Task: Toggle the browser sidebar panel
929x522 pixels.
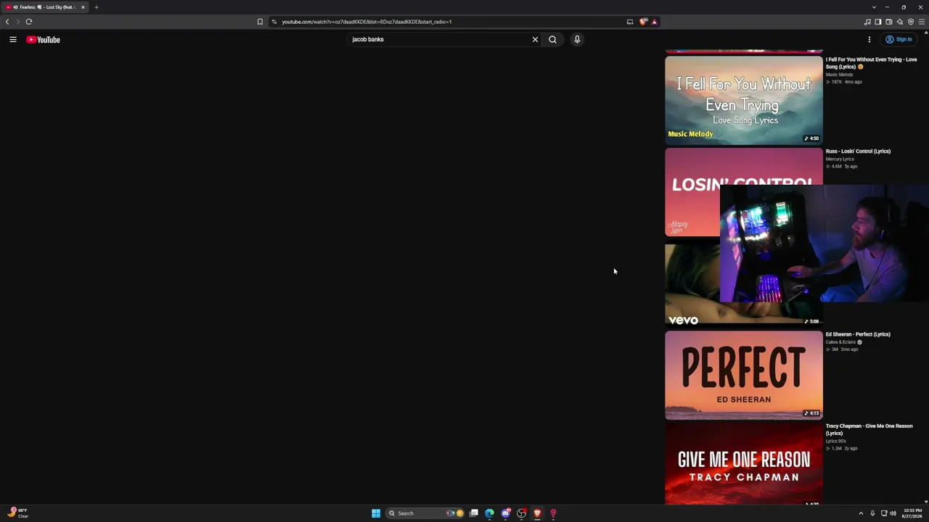Action: pyautogui.click(x=878, y=22)
